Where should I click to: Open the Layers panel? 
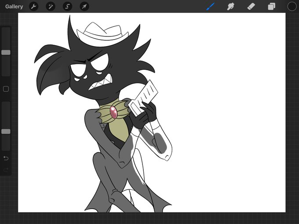coord(271,7)
